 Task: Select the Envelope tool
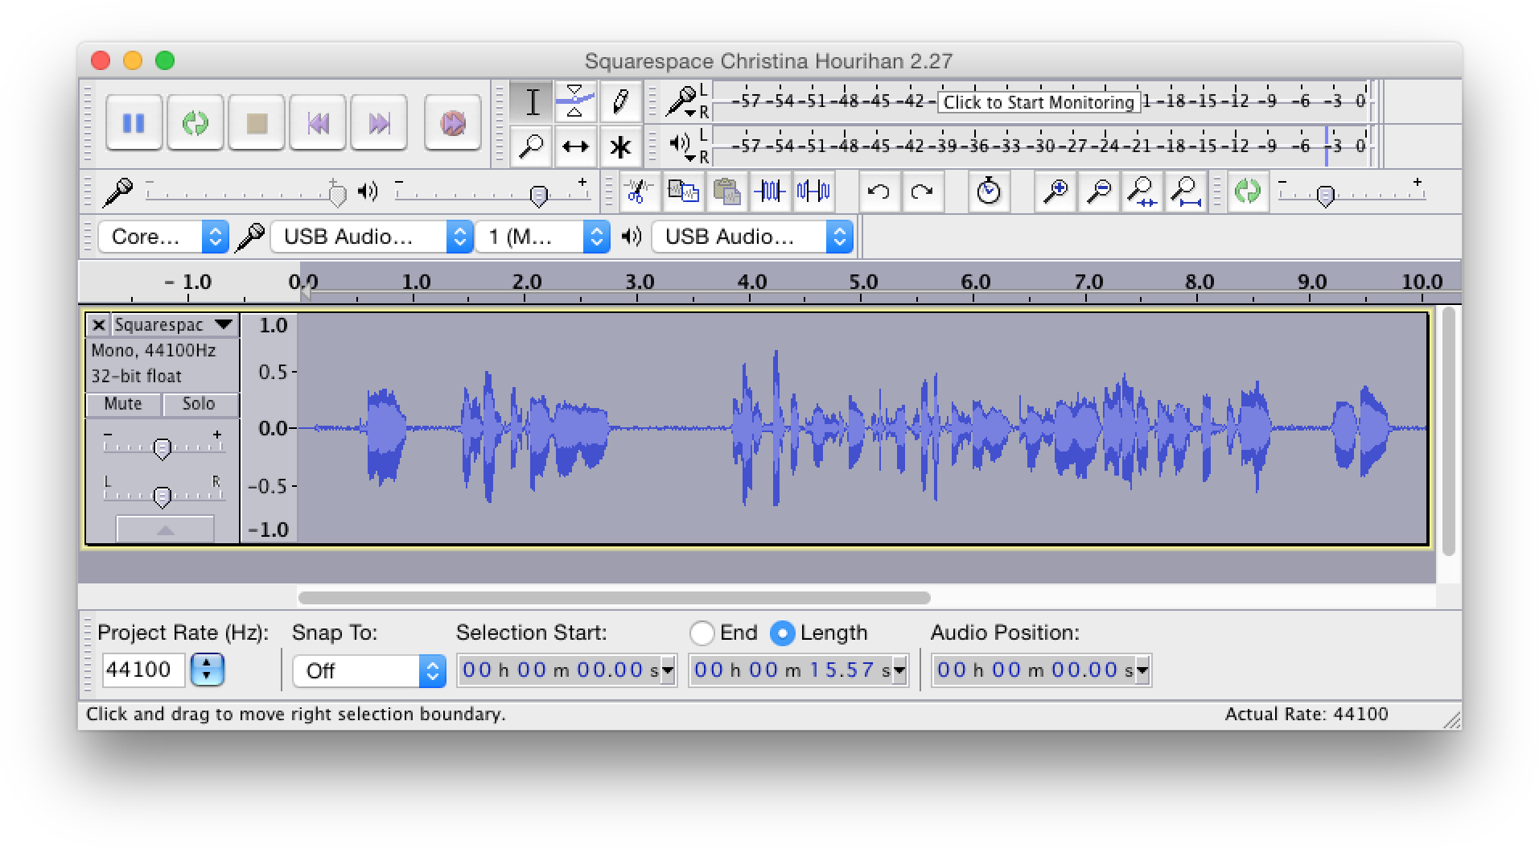coord(576,101)
